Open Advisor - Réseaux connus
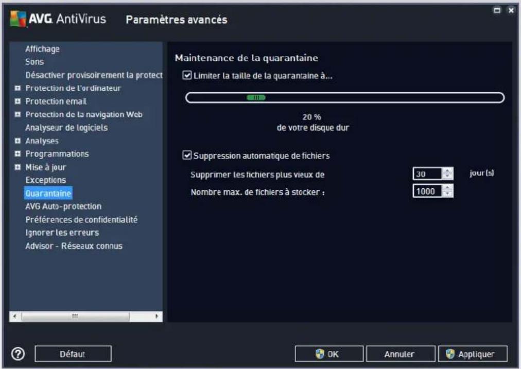 tap(74, 246)
